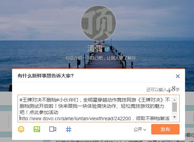This screenshot has height=142, width=194.
Task: Click the text box scrollbar thumb
Action: [175, 107]
